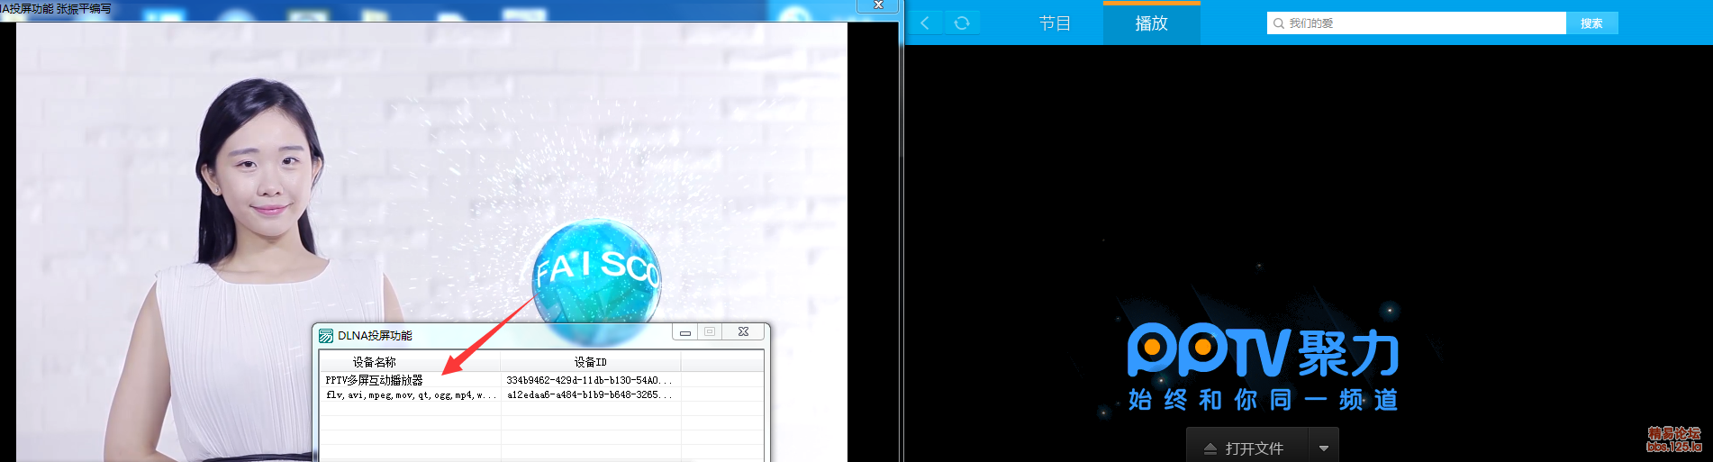Expand the 打开文件 dropdown arrow
Viewport: 1713px width, 462px height.
point(1323,448)
